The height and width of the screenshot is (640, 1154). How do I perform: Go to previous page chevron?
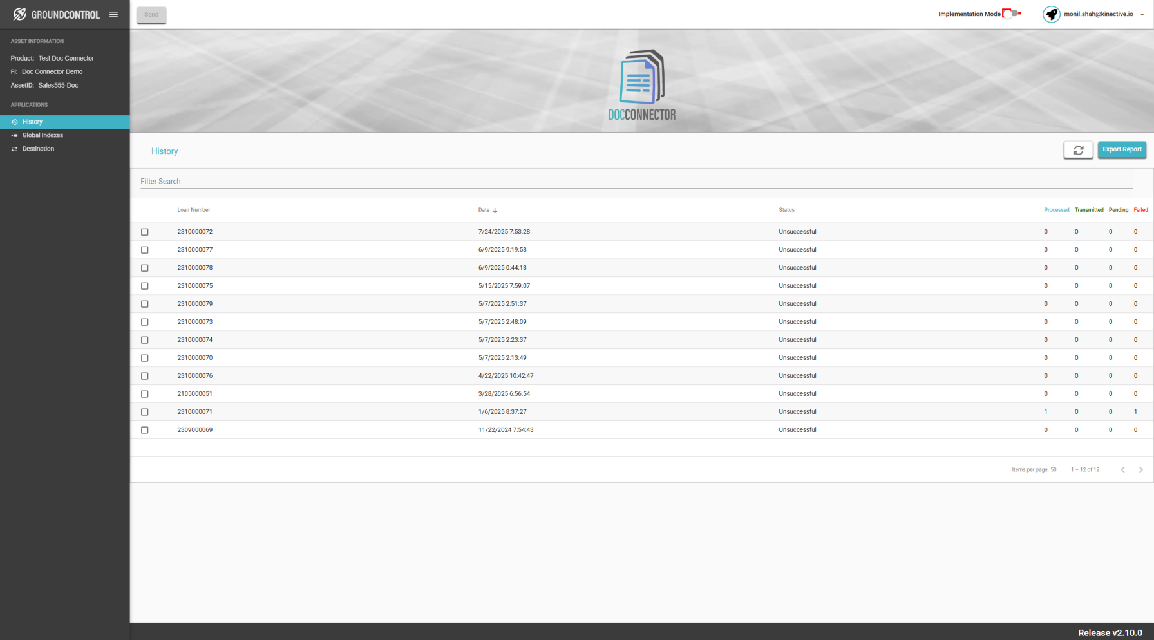click(x=1122, y=470)
